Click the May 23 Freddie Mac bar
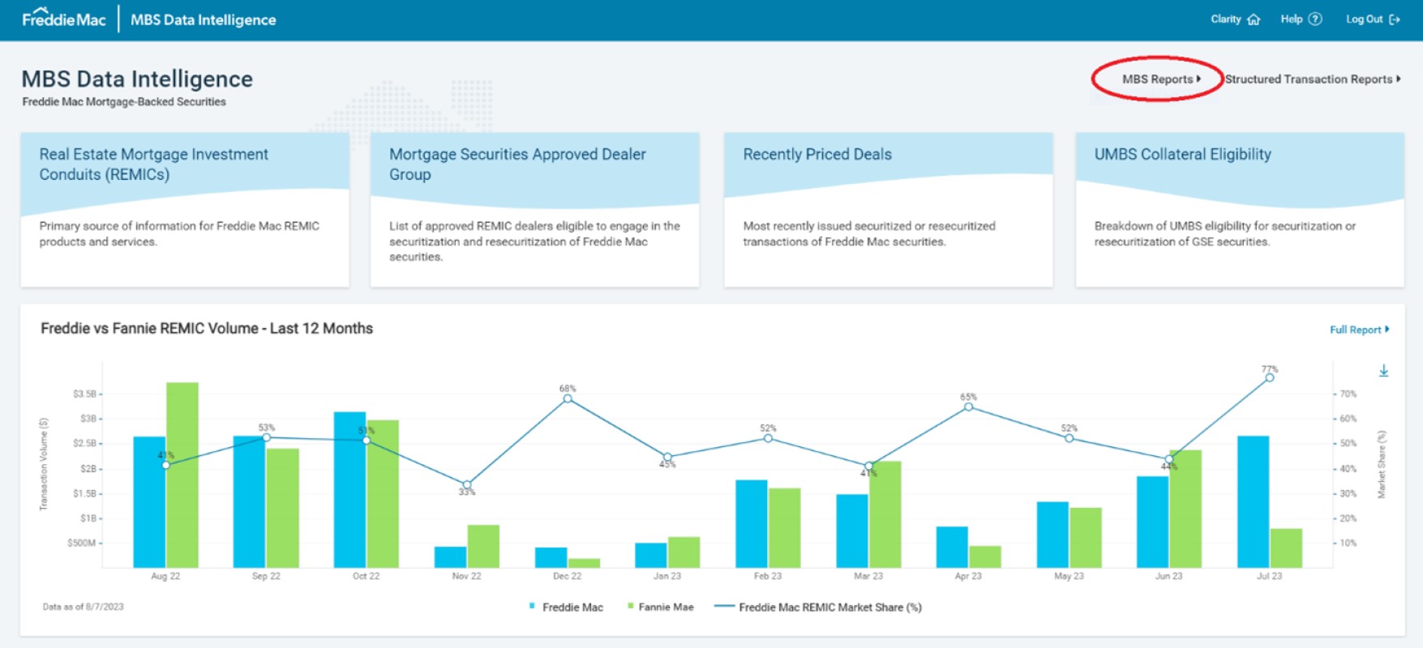Screen dimensions: 1423x648 click(x=1052, y=535)
